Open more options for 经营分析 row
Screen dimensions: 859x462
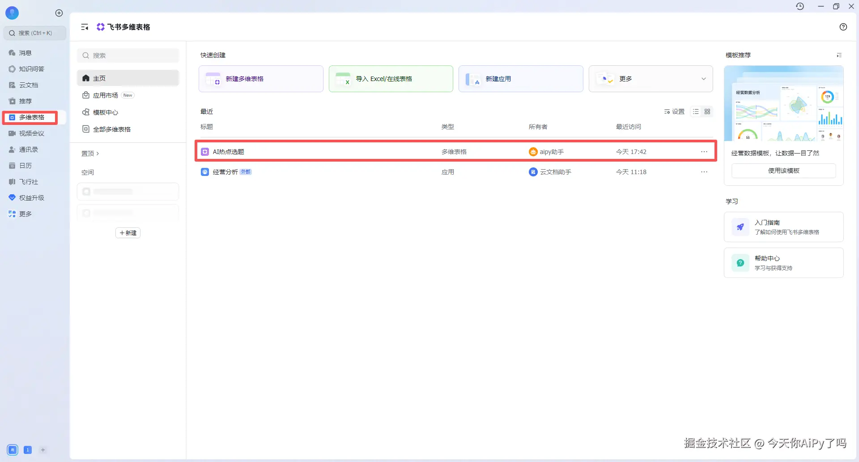[x=704, y=172]
